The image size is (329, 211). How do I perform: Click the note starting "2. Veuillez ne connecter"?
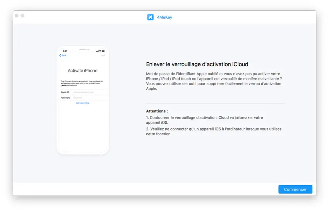coord(214,131)
